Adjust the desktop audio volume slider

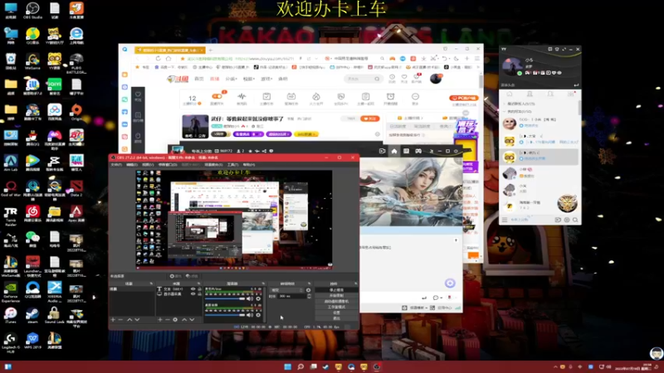point(226,298)
